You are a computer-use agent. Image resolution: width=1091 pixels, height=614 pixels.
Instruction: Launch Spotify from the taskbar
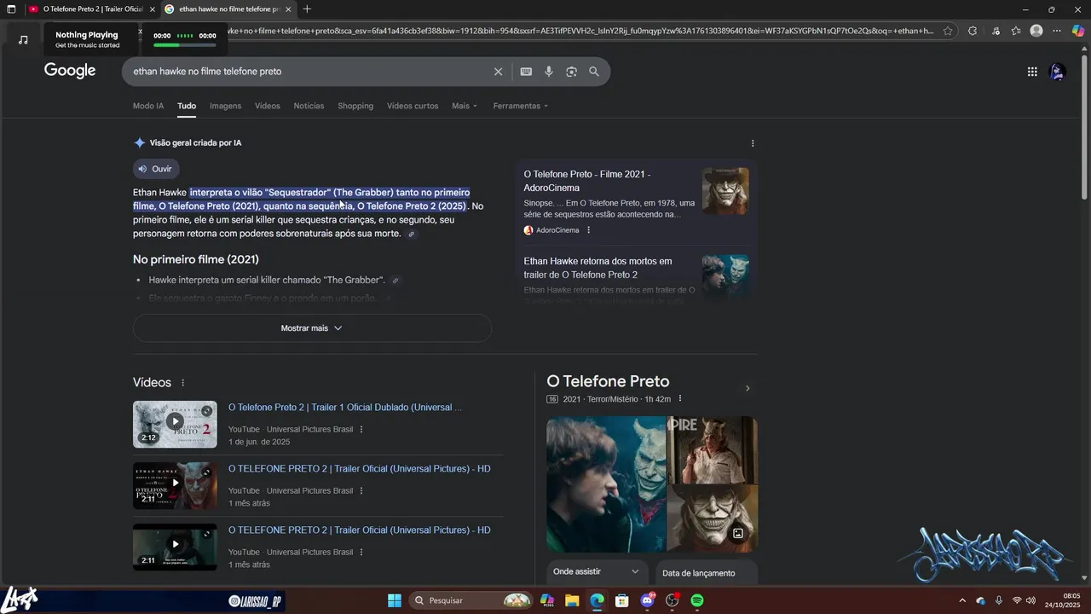pyautogui.click(x=697, y=600)
